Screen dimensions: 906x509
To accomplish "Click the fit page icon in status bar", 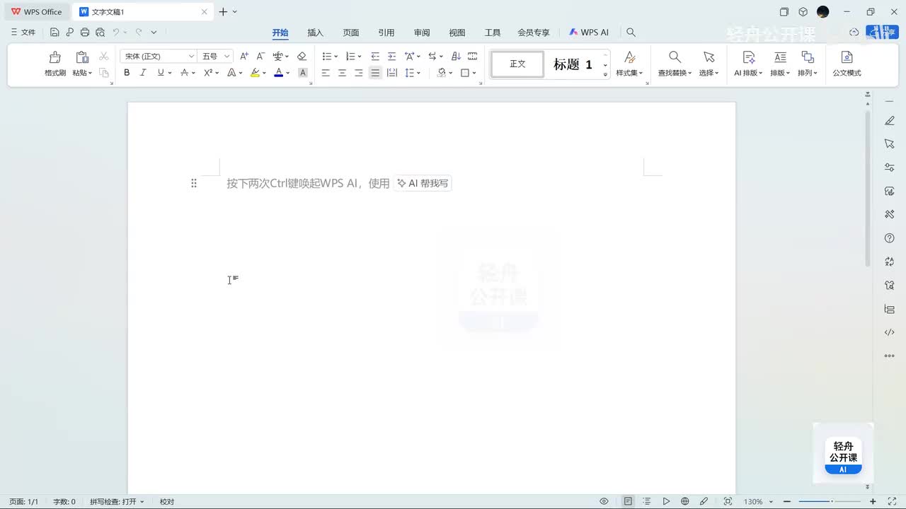I will click(x=728, y=501).
